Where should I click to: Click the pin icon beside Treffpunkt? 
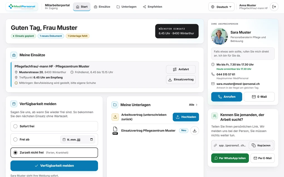(16, 77)
